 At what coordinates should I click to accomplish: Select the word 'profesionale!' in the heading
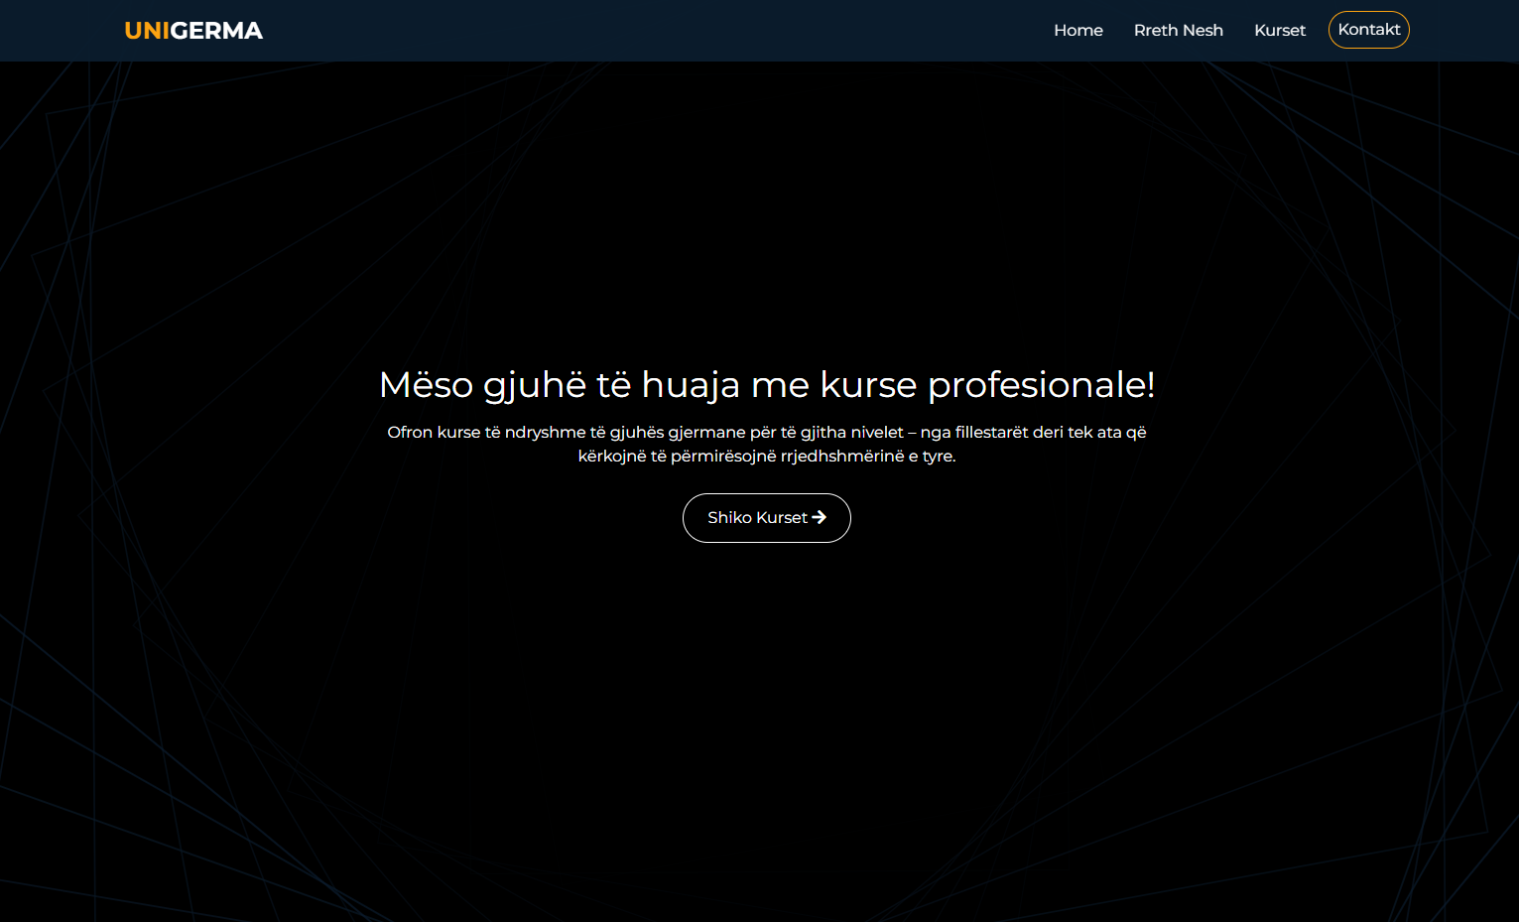click(x=1041, y=385)
